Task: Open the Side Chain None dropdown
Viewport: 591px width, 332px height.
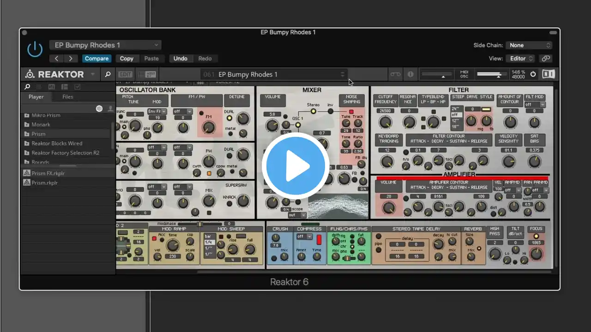Action: tap(529, 45)
